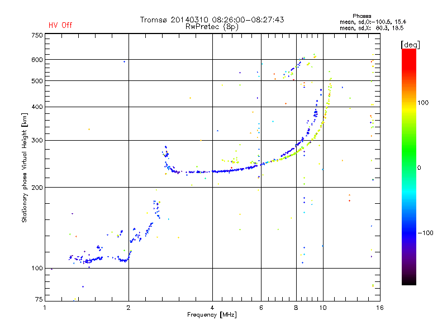Click the '200' height axis tick label
This screenshot has width=447, height=335.
37,188
